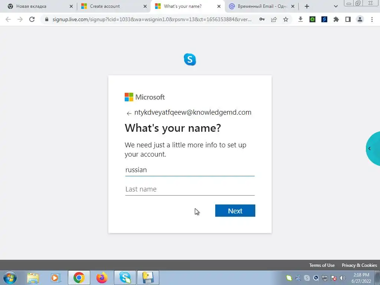The image size is (380, 285).
Task: Click the Microsoft logo in the form
Action: [x=145, y=97]
